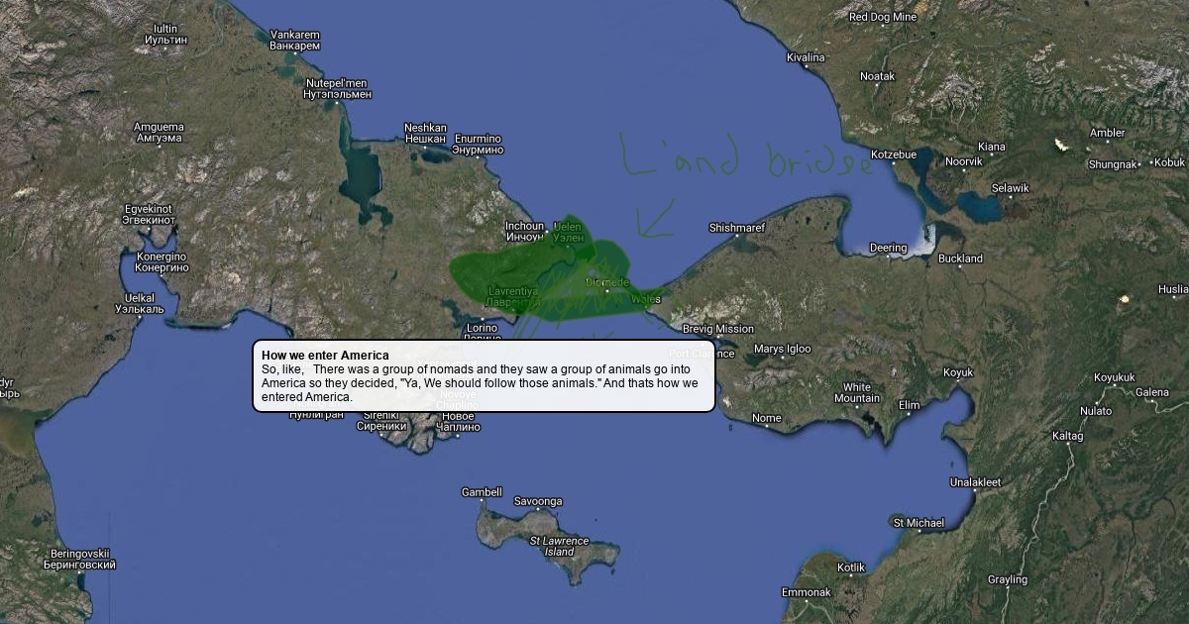Click the Kiana town label
Screen dimensions: 1189x624
(991, 147)
